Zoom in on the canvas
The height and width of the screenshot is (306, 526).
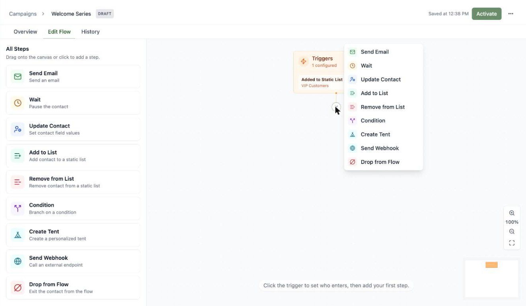coord(512,213)
